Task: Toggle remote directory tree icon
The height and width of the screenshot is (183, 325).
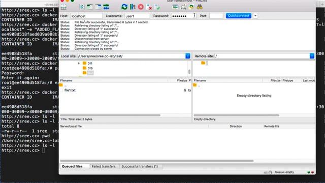Action: tap(98, 7)
